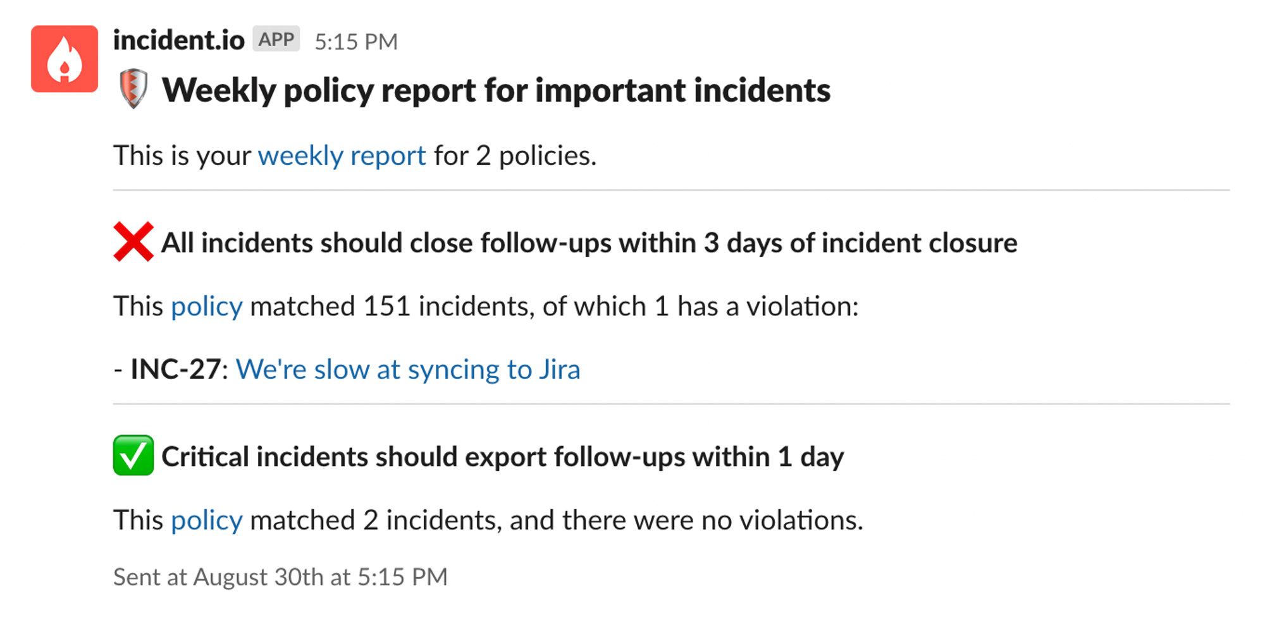Click the Critical incidents export follow-ups heading

click(x=502, y=456)
